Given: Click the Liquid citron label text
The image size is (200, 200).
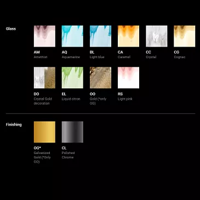Looking at the screenshot, I should pyautogui.click(x=71, y=99).
